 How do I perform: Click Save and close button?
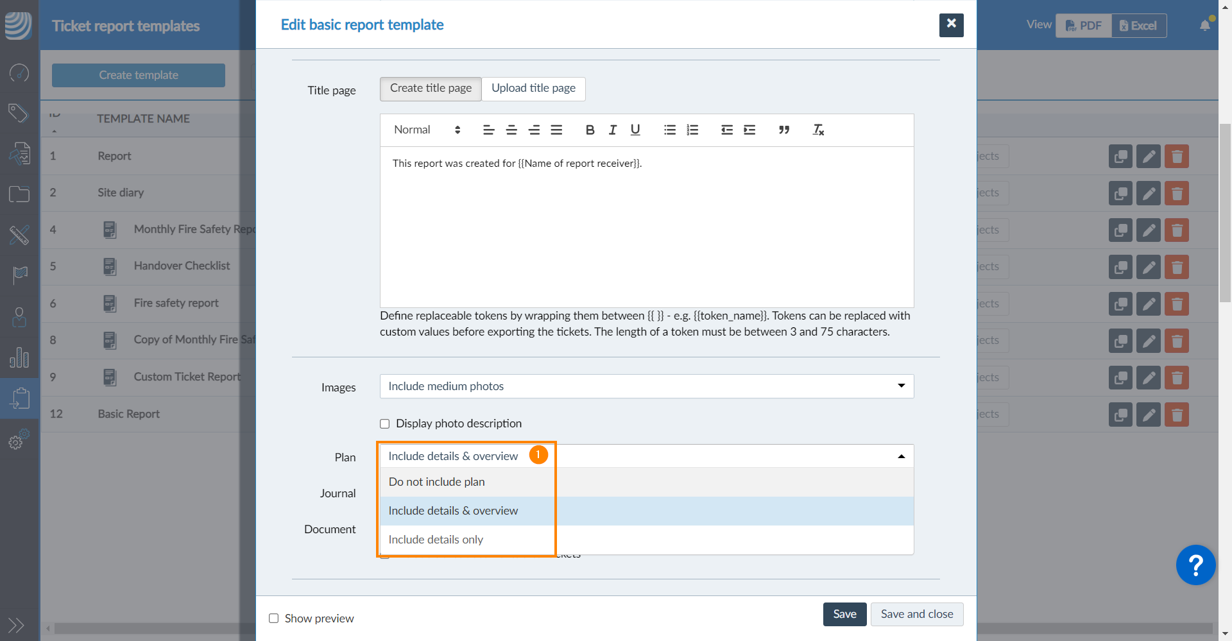916,614
